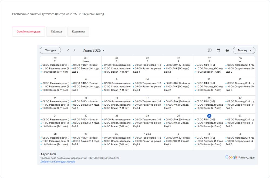Click the Сегодня button

point(50,50)
